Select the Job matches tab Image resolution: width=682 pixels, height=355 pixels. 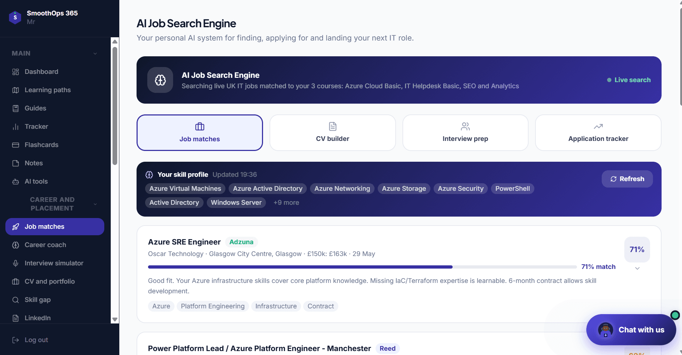coord(200,133)
